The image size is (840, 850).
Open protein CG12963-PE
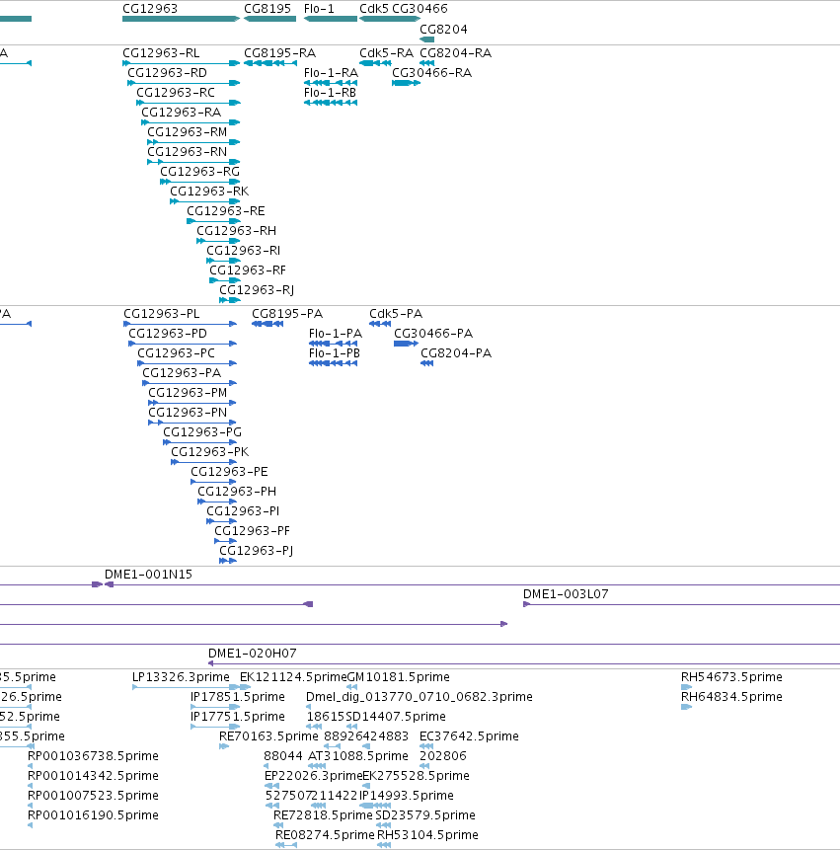click(229, 472)
